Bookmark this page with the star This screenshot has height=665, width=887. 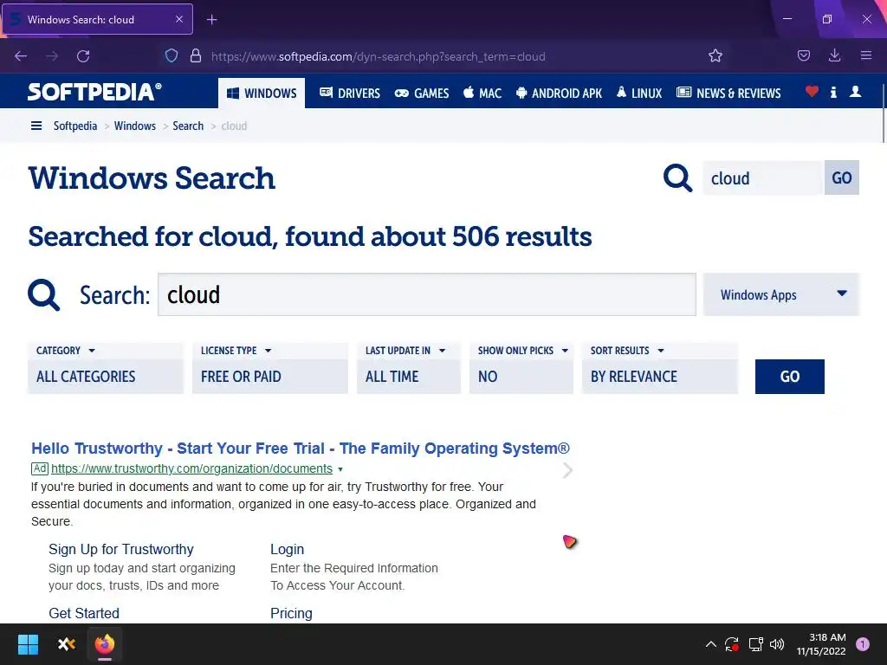[x=715, y=56]
